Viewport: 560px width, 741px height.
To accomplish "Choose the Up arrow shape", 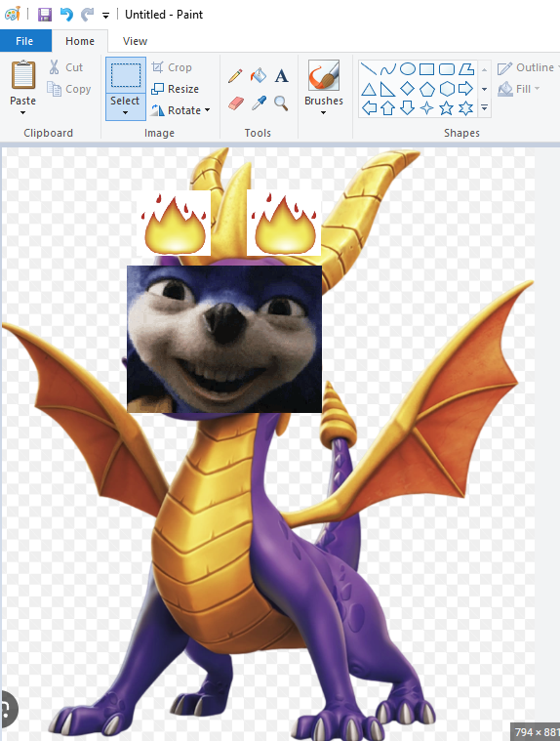I will click(388, 108).
